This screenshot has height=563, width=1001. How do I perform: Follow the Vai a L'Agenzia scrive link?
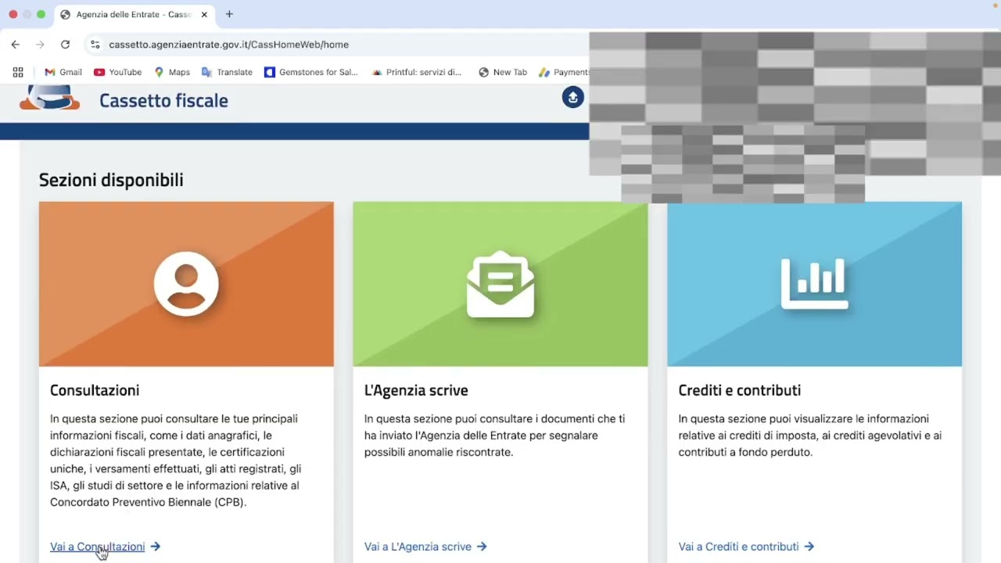pos(418,547)
